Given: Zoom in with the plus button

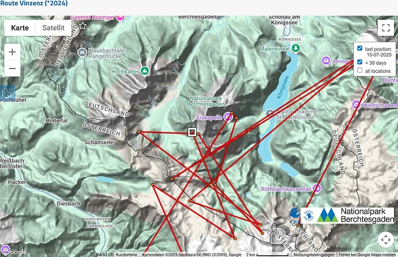Looking at the screenshot, I should click(13, 51).
